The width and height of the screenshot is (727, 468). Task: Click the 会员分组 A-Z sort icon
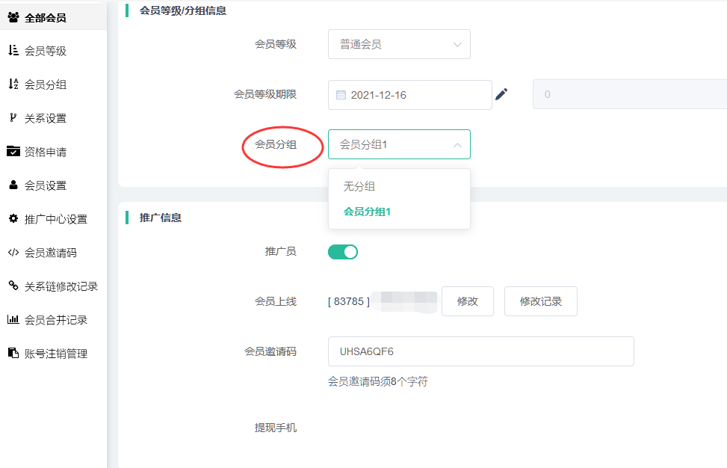[13, 84]
